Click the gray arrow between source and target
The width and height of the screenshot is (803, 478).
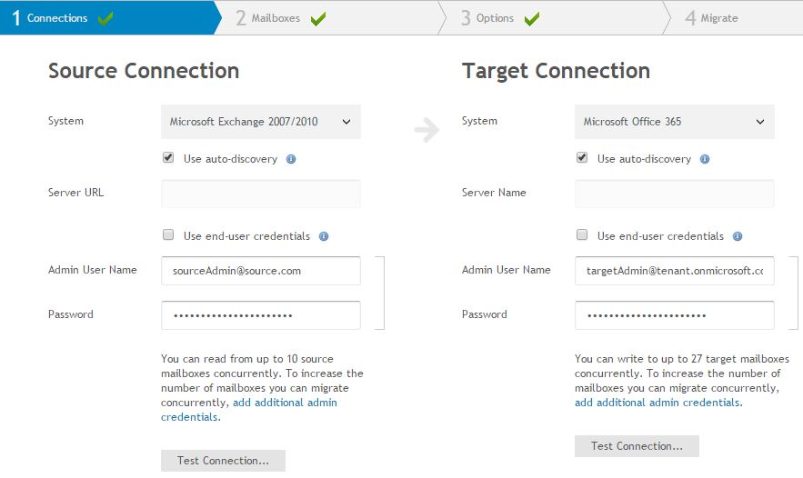pyautogui.click(x=427, y=129)
